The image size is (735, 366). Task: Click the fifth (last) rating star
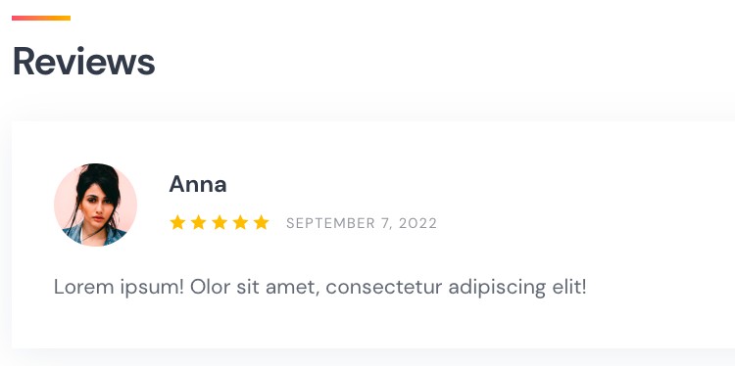click(x=261, y=222)
